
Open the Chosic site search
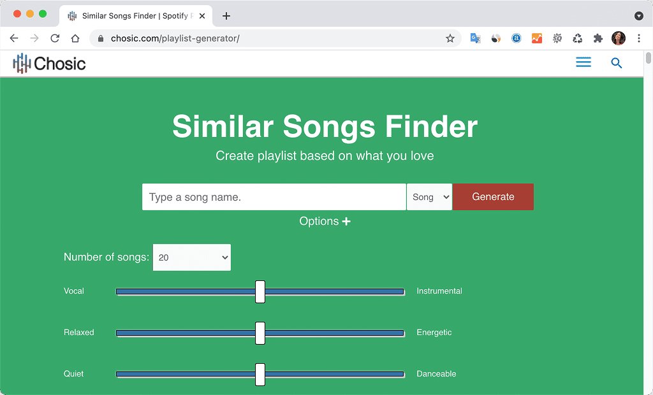click(x=616, y=62)
